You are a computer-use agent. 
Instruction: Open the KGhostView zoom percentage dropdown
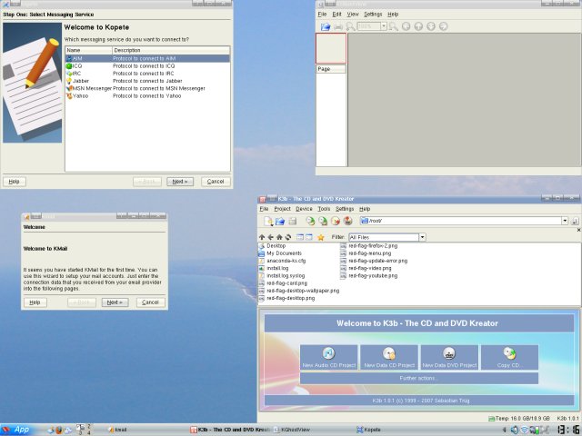tap(383, 26)
